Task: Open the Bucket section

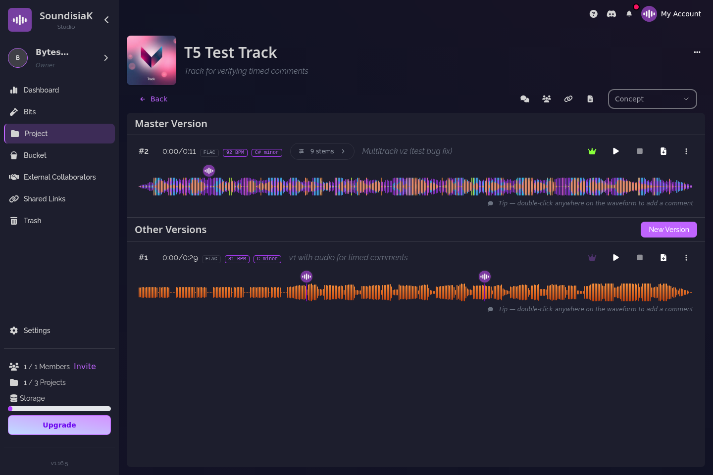Action: (x=59, y=155)
